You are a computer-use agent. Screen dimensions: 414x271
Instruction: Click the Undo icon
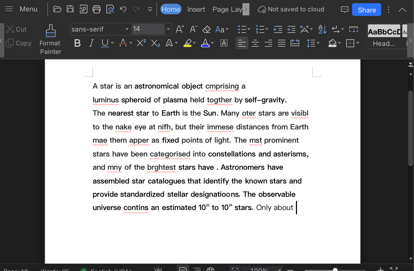click(123, 9)
